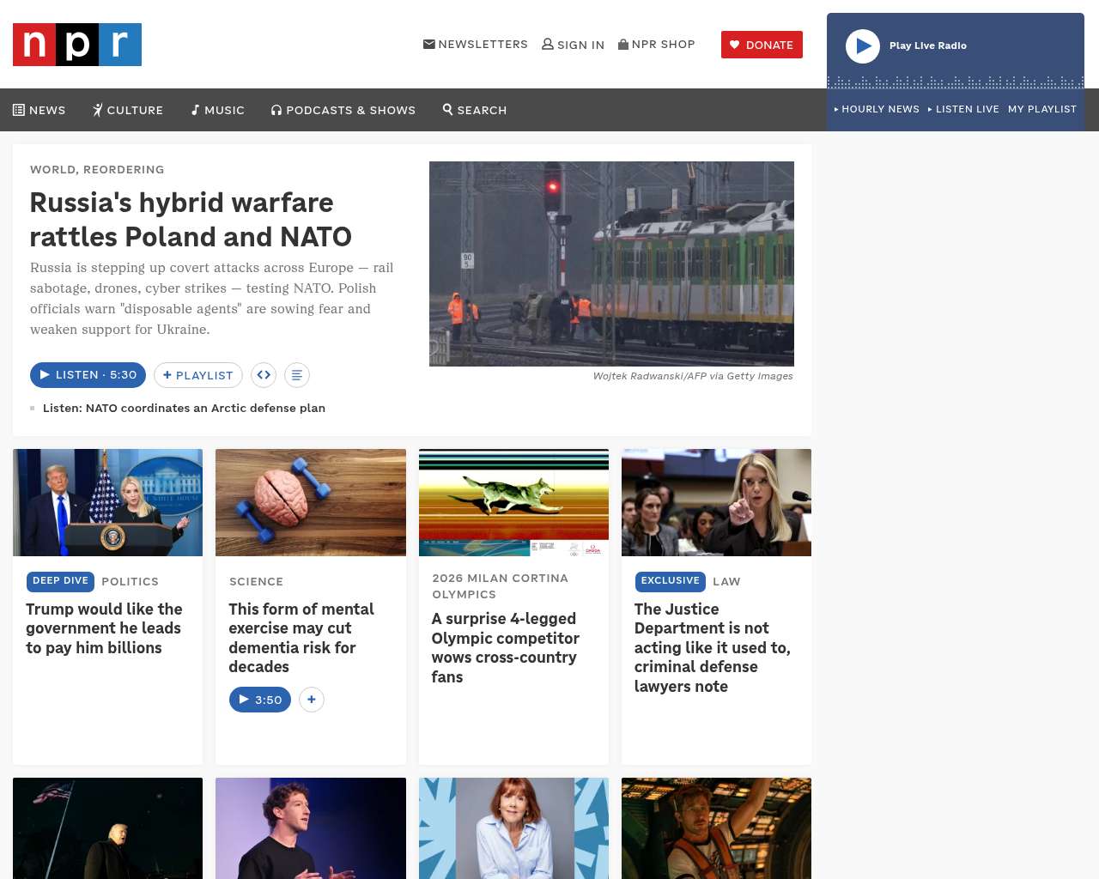1099x879 pixels.
Task: Open headline Russia's hybrid warfare rattles Poland
Action: pos(191,220)
